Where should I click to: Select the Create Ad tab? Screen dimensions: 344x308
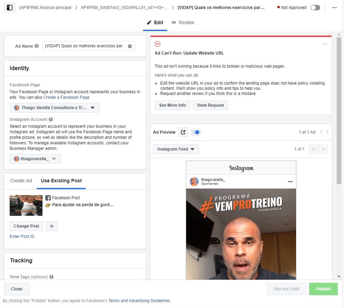tap(21, 181)
